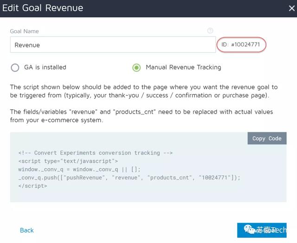Click the closing </script> tag line

coord(32,186)
